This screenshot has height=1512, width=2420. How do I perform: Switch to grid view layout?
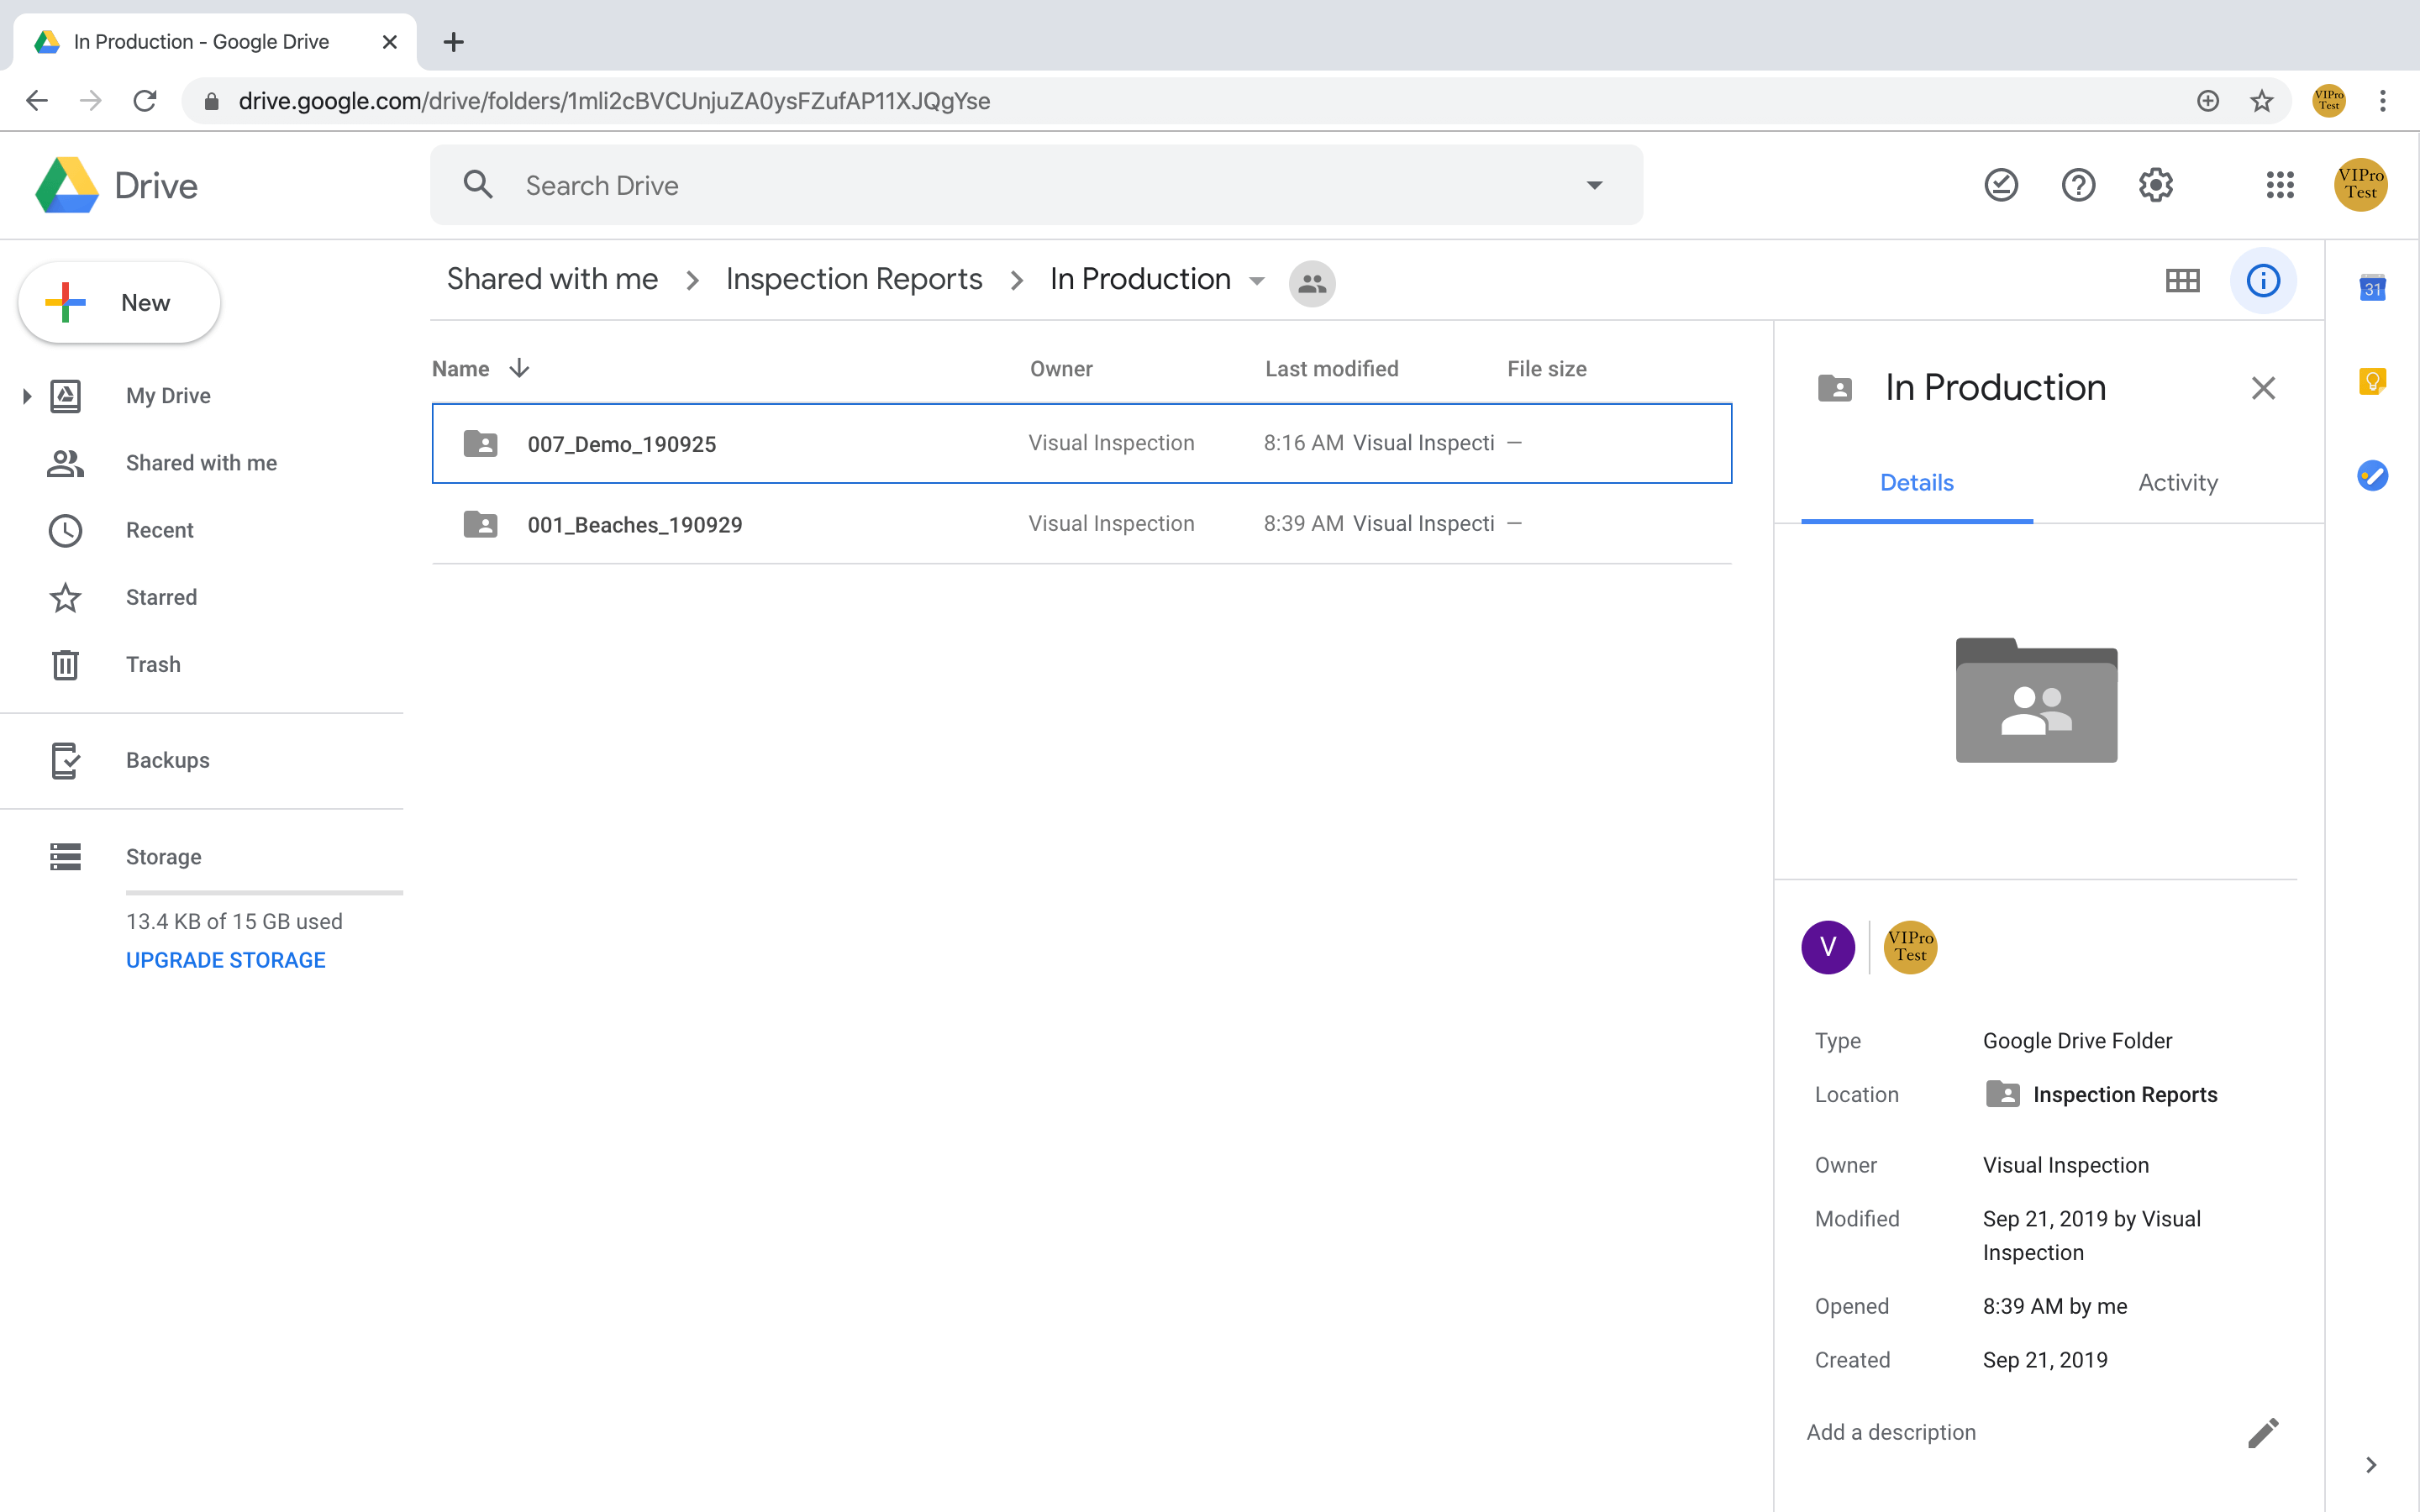click(2182, 281)
